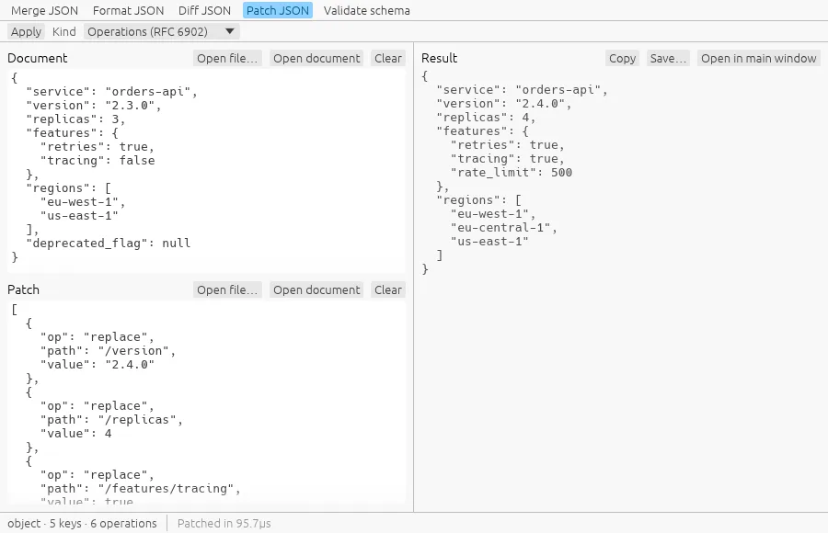
Task: Open result in main window
Action: (758, 59)
